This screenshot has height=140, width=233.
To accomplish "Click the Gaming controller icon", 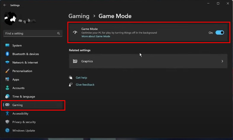I will click(x=7, y=105).
